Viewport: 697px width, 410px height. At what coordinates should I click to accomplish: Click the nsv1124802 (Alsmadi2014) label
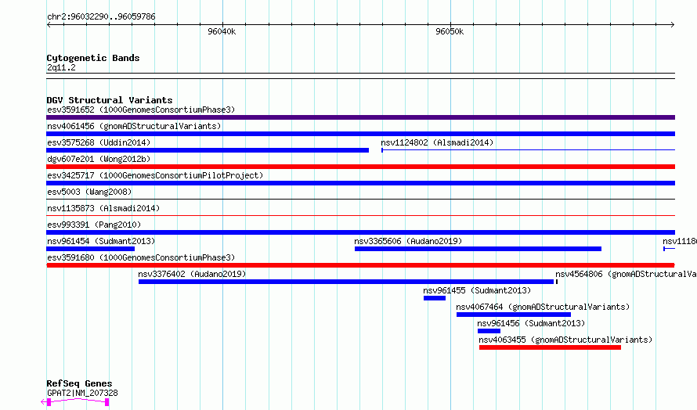(437, 142)
